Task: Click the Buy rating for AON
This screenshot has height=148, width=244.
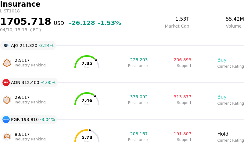Action: point(222,97)
